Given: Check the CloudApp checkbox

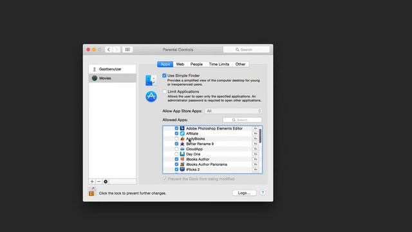Looking at the screenshot, I should click(x=176, y=149).
